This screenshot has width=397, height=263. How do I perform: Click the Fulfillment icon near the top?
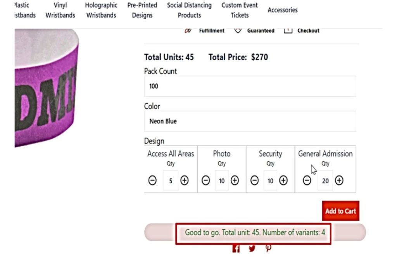click(x=188, y=30)
